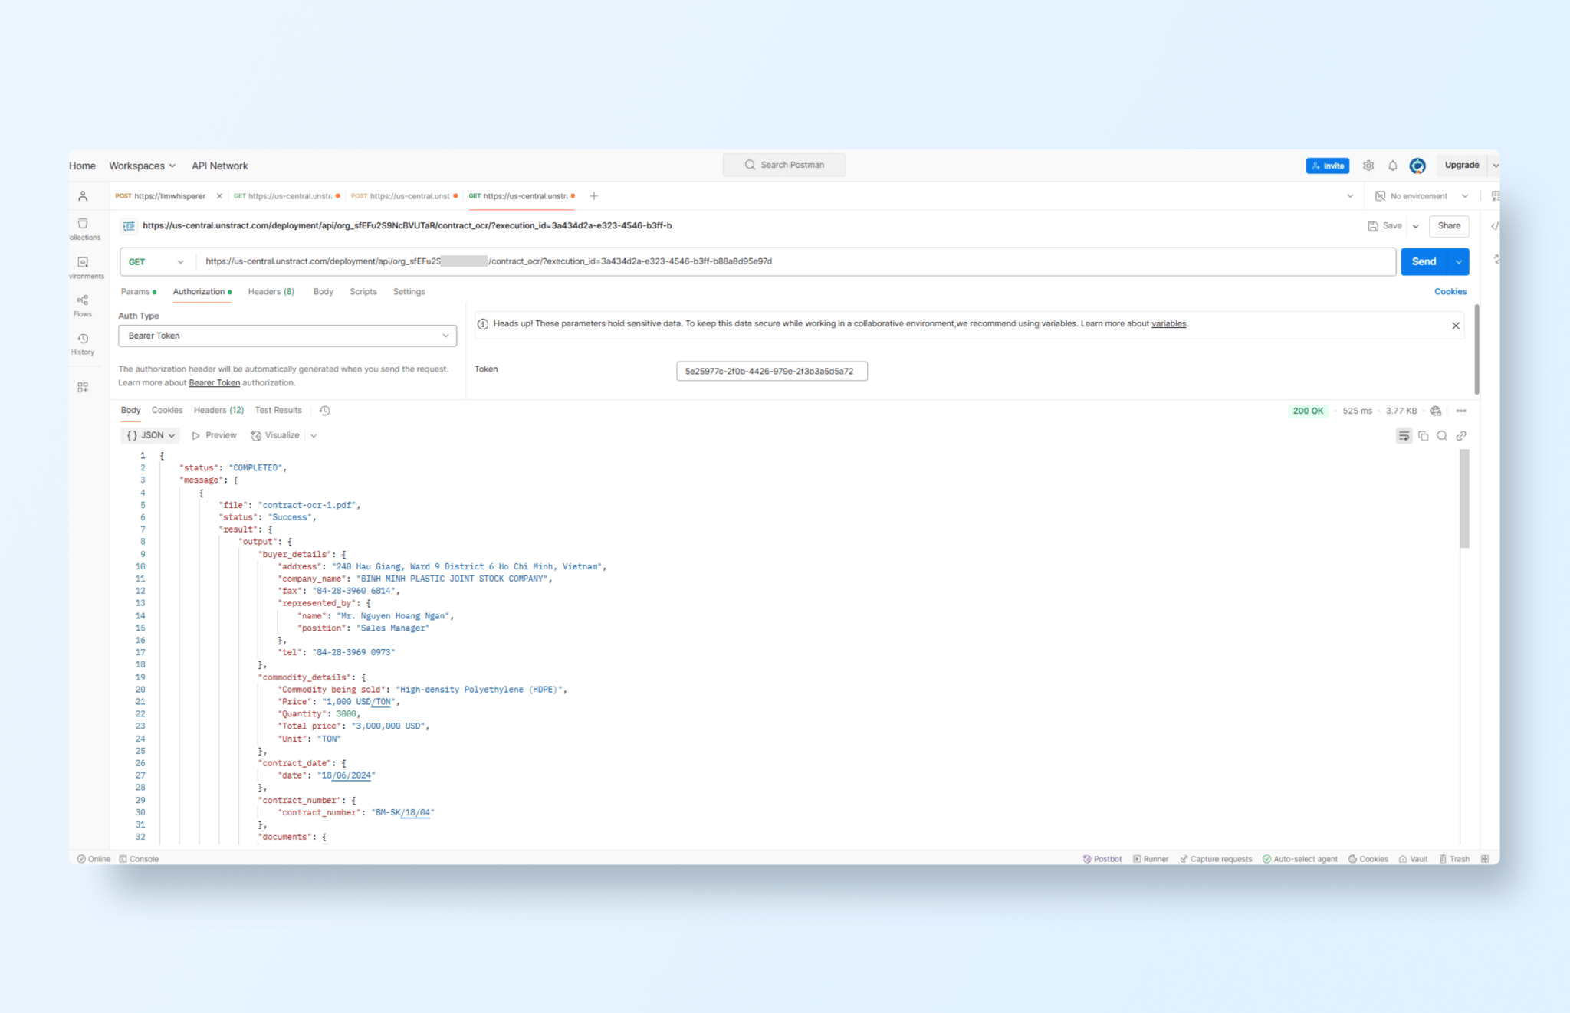Click inside the Token input field
Viewport: 1570px width, 1013px height.
(x=771, y=371)
